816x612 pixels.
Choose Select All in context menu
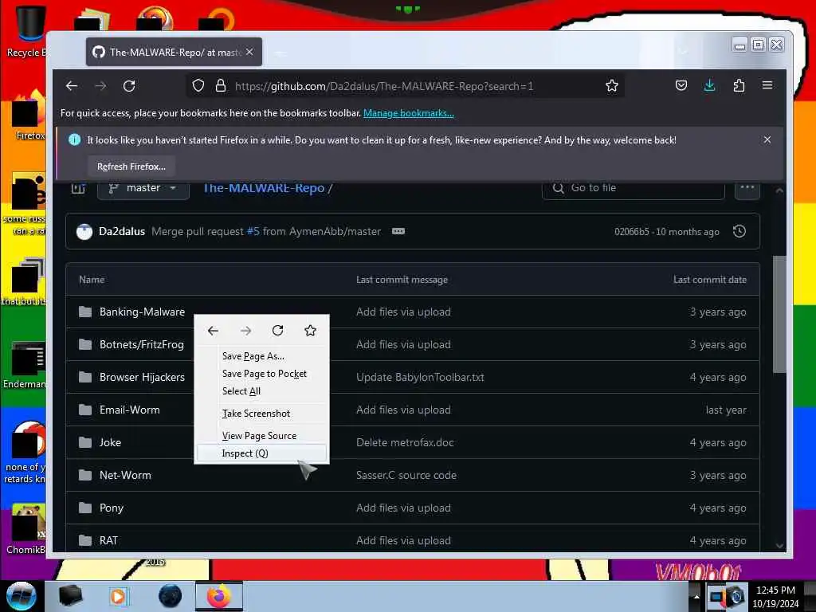click(241, 390)
